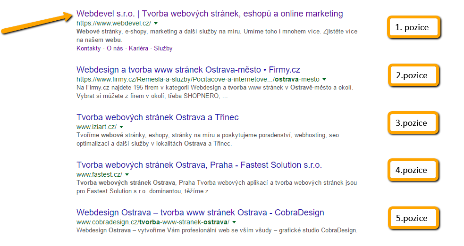Click the snippet starting Tvoříme webové stránky
The width and height of the screenshot is (464, 246).
point(208,139)
